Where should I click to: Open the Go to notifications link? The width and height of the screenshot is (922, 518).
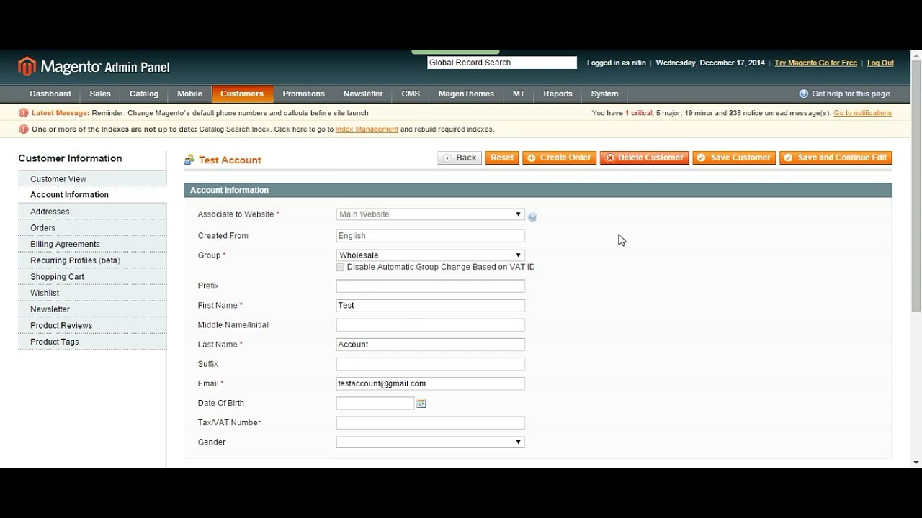(x=862, y=113)
